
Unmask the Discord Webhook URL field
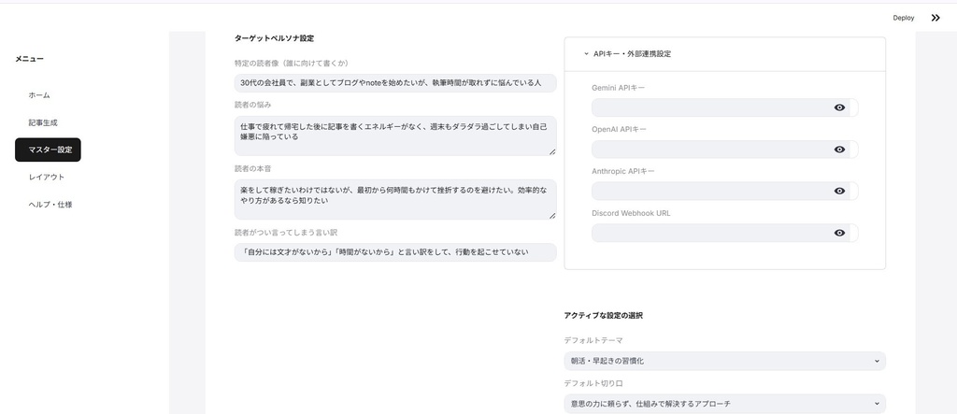(839, 233)
